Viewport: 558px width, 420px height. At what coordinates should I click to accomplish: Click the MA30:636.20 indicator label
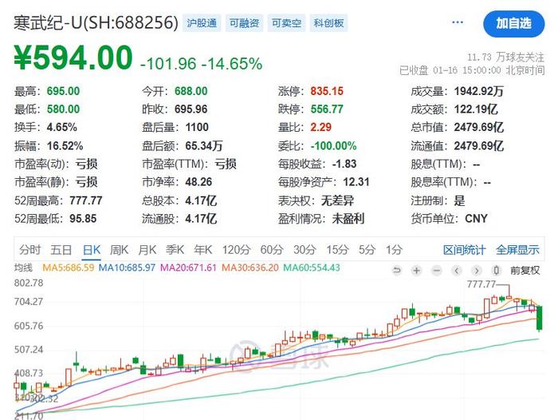[250, 267]
